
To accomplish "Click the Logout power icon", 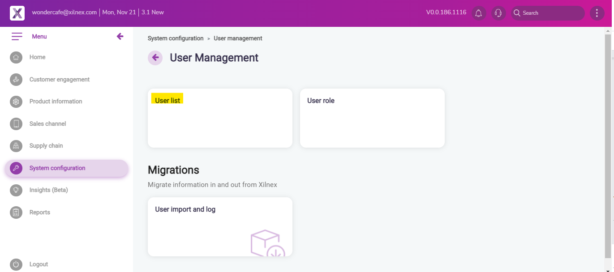I will 16,264.
